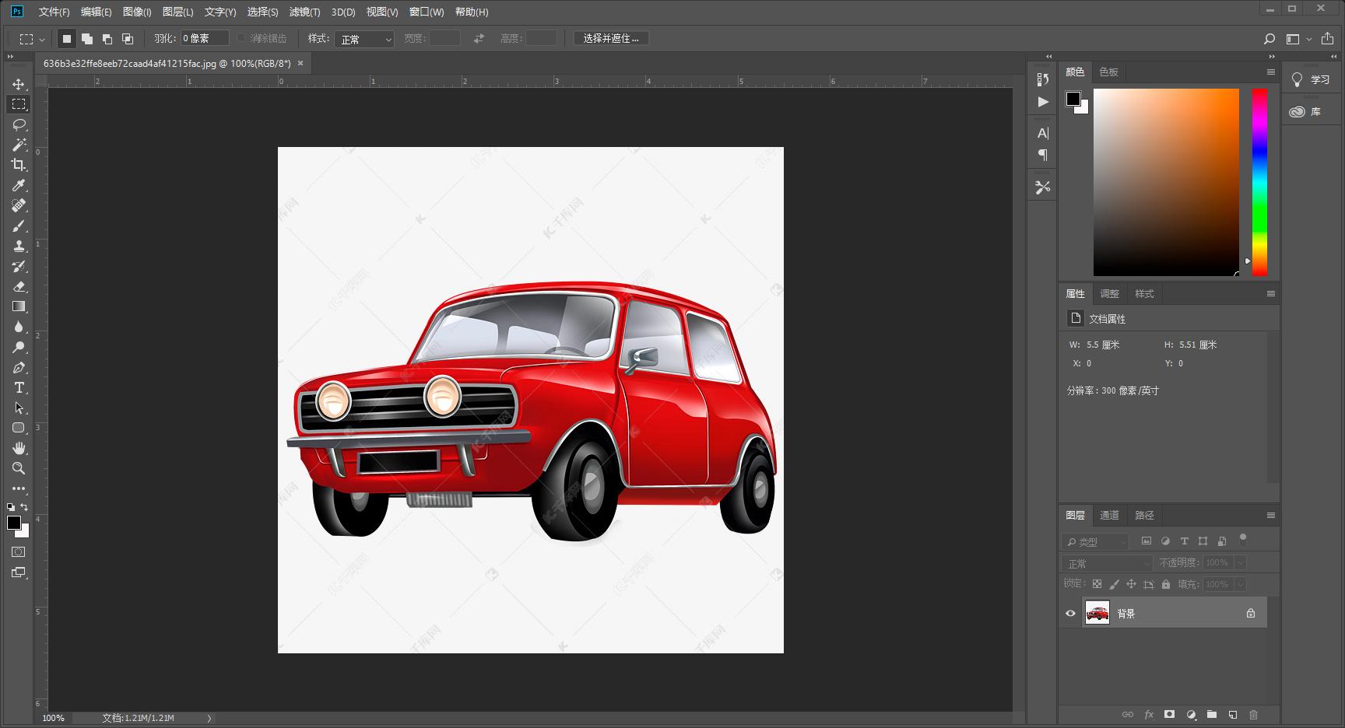Open the 学习 learn panel
Image resolution: width=1345 pixels, height=728 pixels.
coord(1312,79)
